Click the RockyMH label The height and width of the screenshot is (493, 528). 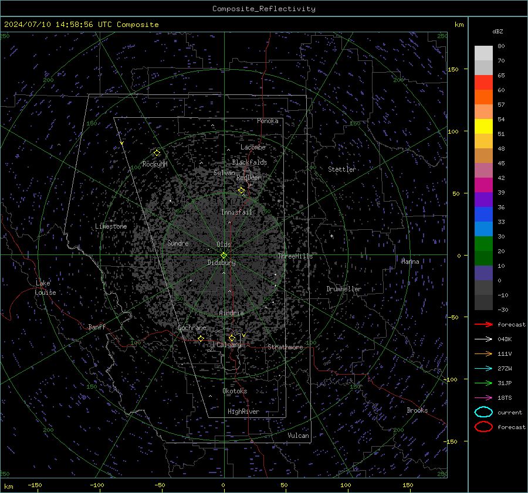pos(155,164)
